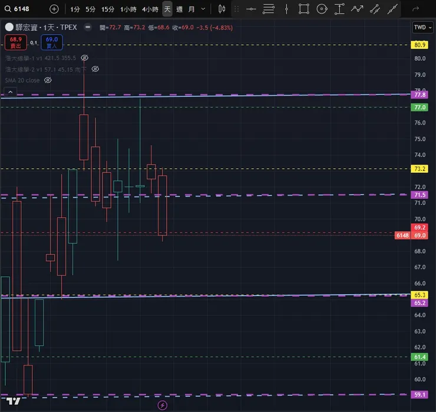
Task: Show the SMA 20 close indicator
Action: click(48, 80)
